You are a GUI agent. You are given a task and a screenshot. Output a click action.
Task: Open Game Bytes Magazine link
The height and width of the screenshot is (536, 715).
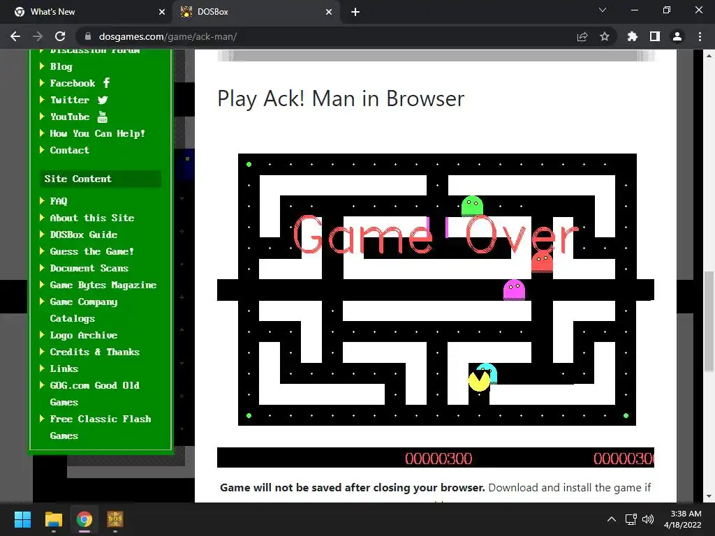coord(103,285)
